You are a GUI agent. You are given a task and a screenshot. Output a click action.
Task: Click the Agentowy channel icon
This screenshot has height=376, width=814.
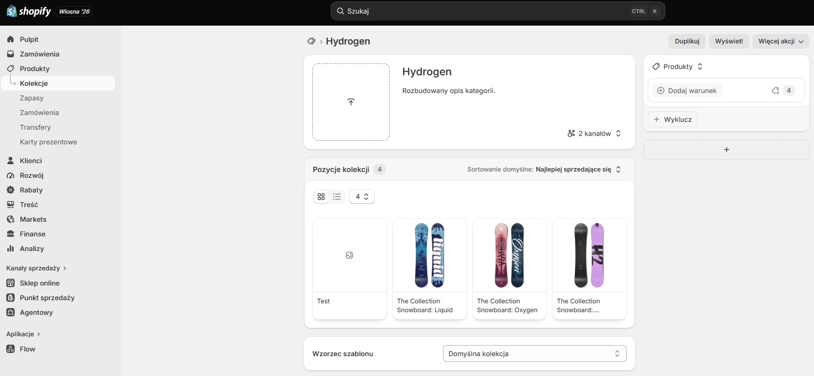10,312
